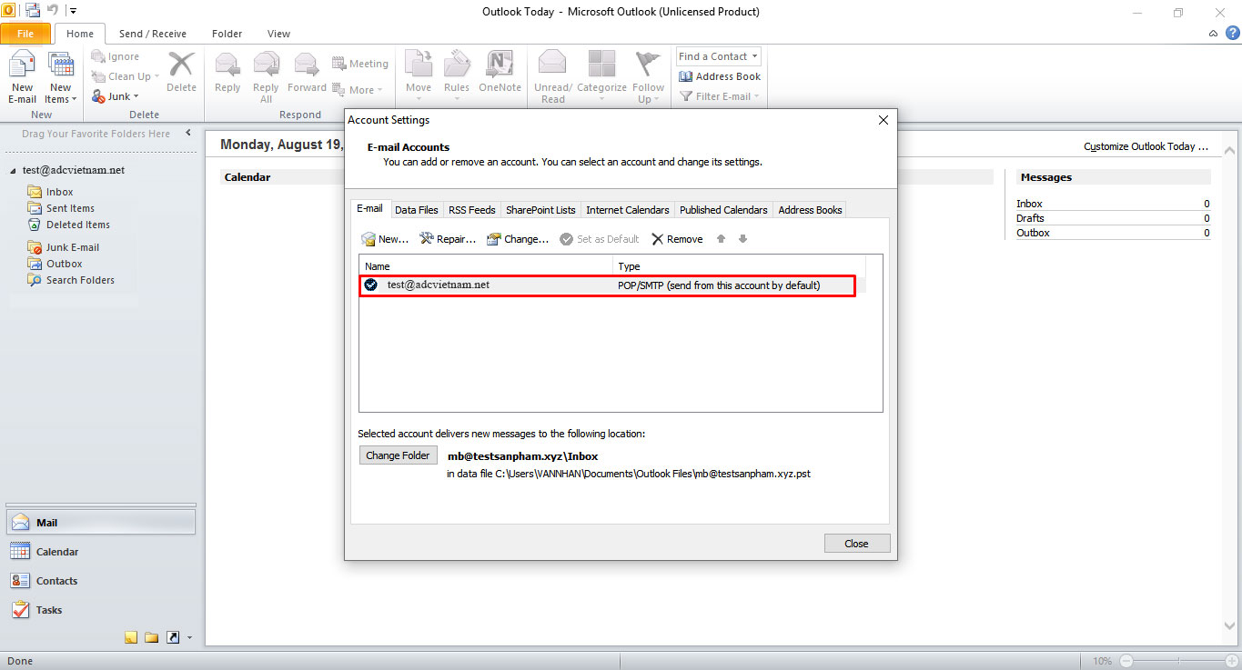This screenshot has height=670, width=1242.
Task: Switch to the Folder ribbon tab
Action: point(227,34)
